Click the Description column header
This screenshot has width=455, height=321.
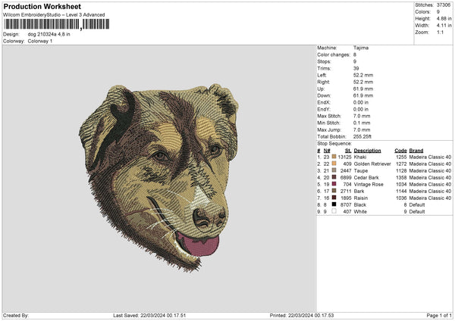[x=369, y=150]
